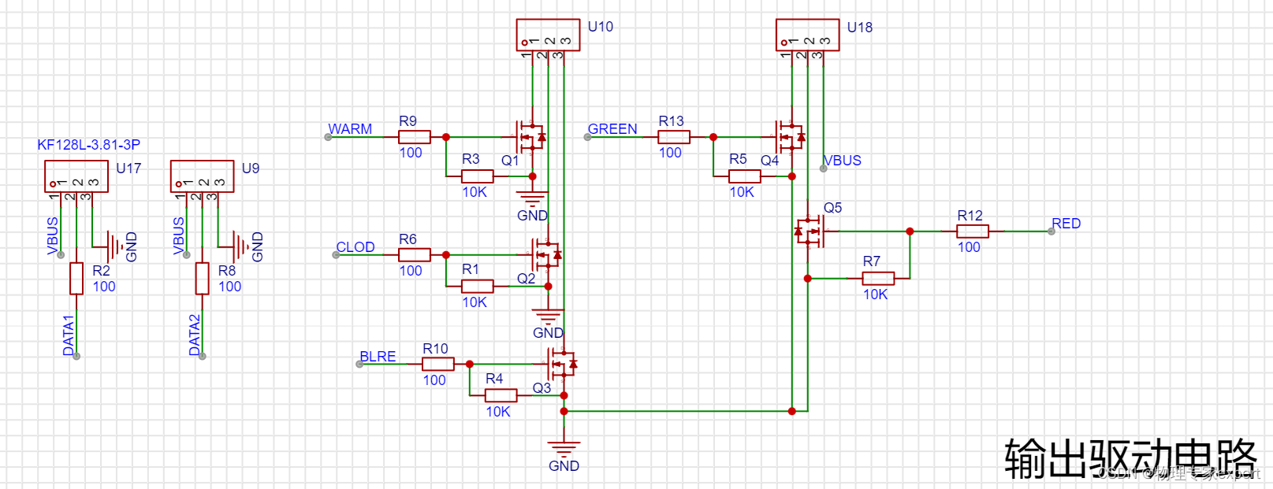The image size is (1273, 489).
Task: Select the CLOD net label
Action: (x=355, y=247)
